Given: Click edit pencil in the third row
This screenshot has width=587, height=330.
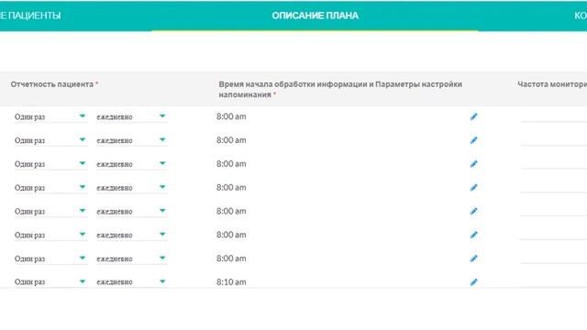Looking at the screenshot, I should point(473,164).
